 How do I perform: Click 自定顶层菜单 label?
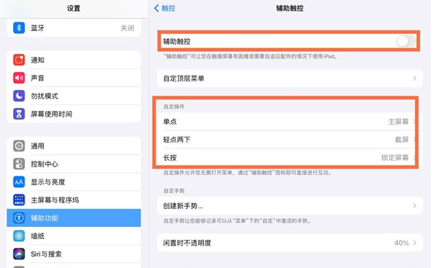coord(184,79)
